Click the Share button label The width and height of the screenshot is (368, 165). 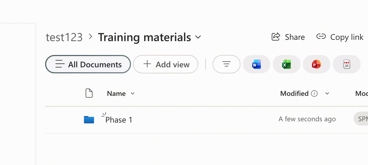[x=295, y=37]
